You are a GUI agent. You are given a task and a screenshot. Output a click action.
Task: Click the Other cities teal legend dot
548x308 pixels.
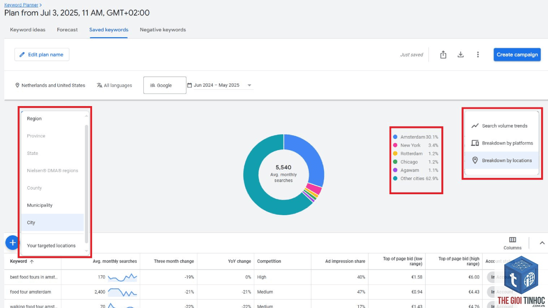(395, 178)
